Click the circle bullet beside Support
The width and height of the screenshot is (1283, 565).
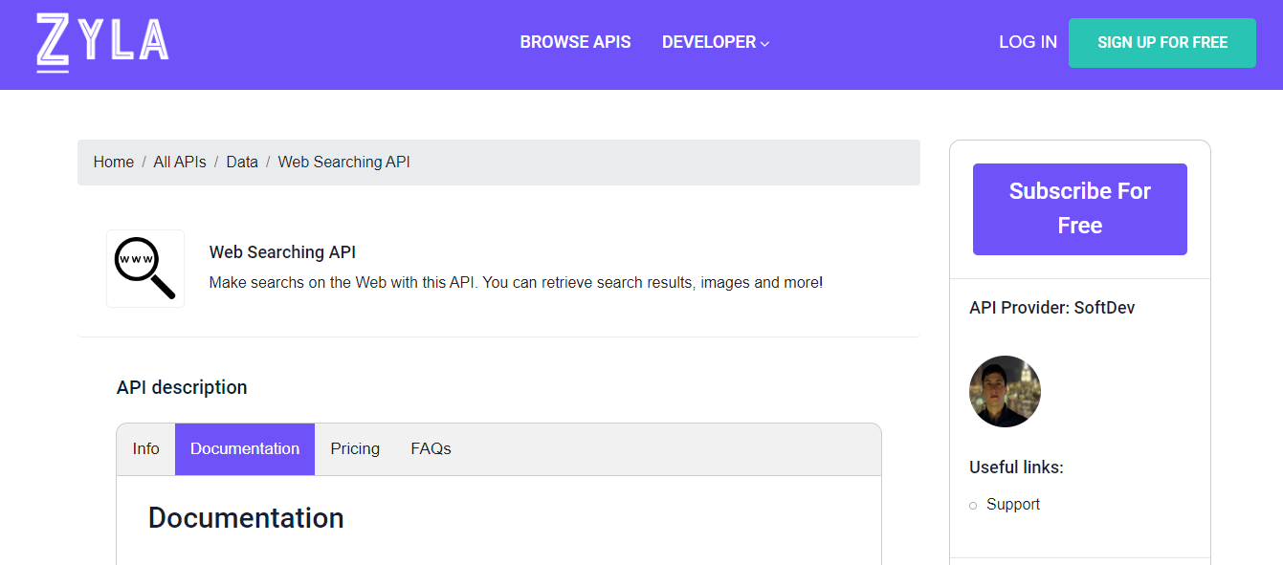click(973, 505)
